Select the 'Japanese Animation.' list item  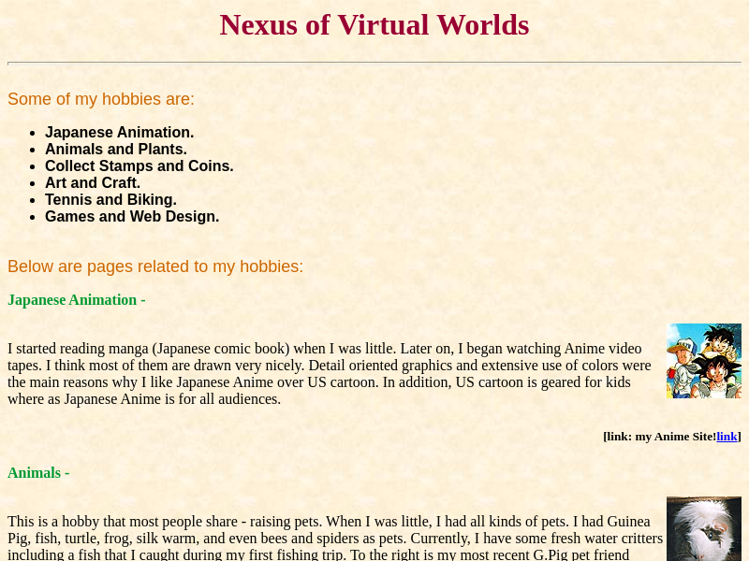click(119, 133)
